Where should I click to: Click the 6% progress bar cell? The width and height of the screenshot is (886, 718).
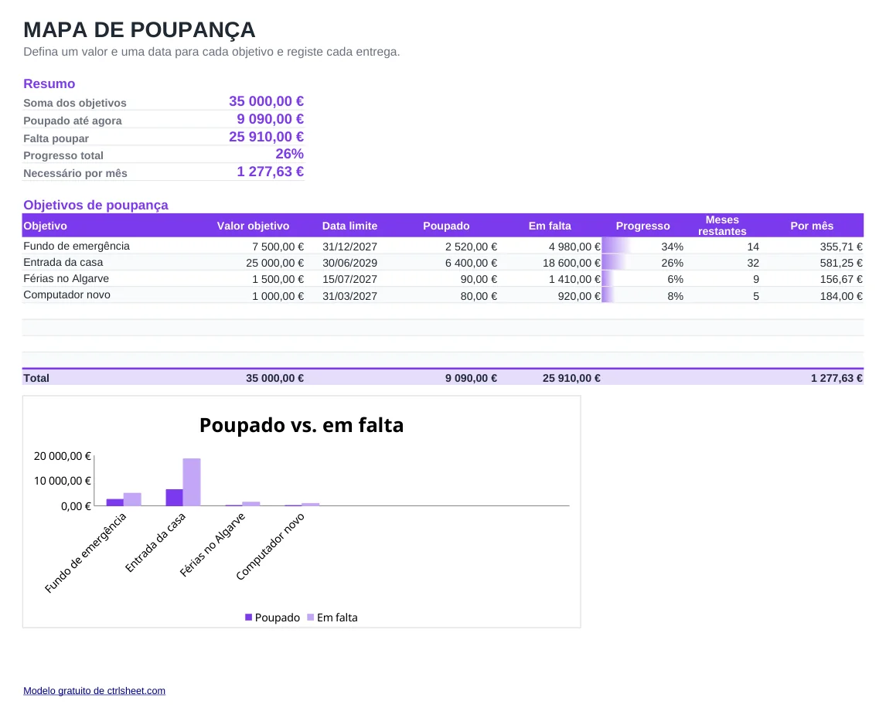pyautogui.click(x=643, y=280)
